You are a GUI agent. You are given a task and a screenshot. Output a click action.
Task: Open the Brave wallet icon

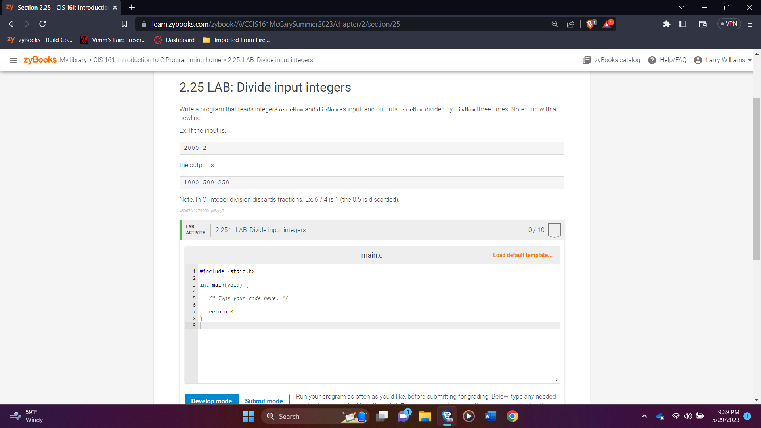702,24
